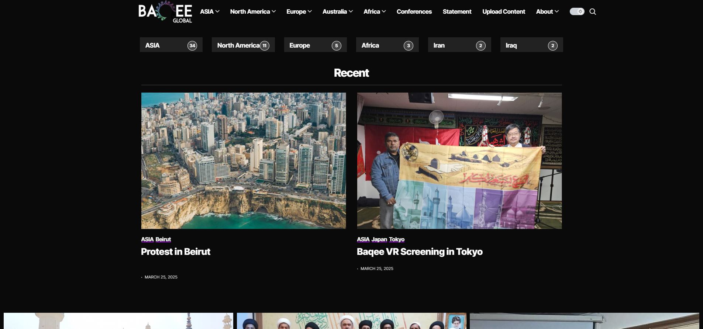The width and height of the screenshot is (703, 329).
Task: Open the search magnifier icon
Action: pyautogui.click(x=593, y=12)
